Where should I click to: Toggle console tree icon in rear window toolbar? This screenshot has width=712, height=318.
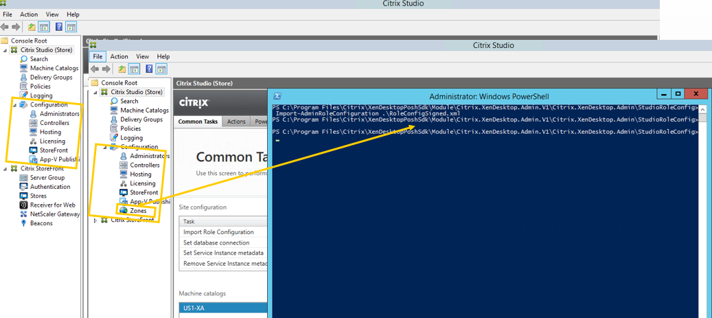click(43, 27)
